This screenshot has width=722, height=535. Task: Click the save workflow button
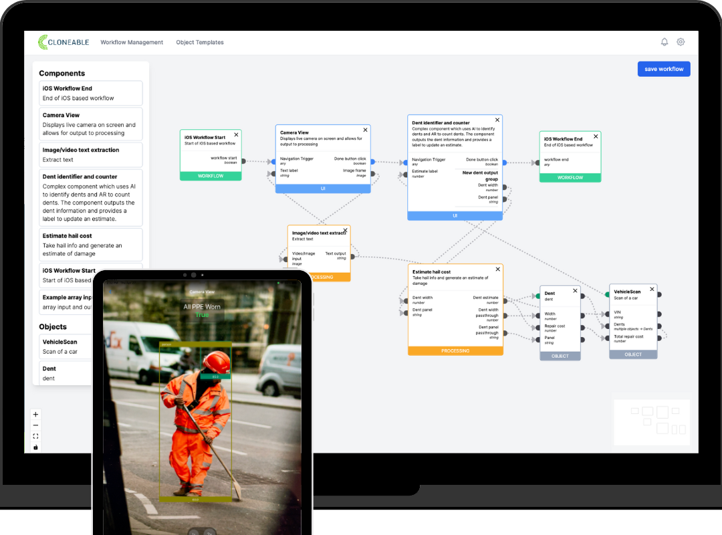[663, 69]
